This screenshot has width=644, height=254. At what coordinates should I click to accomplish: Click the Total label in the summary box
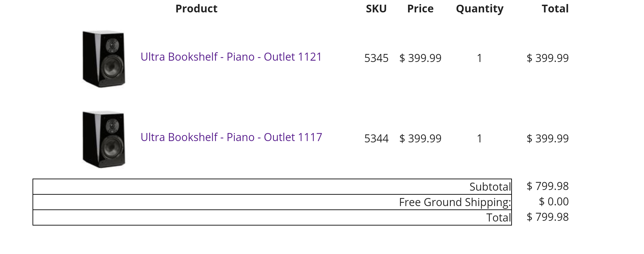tap(499, 218)
